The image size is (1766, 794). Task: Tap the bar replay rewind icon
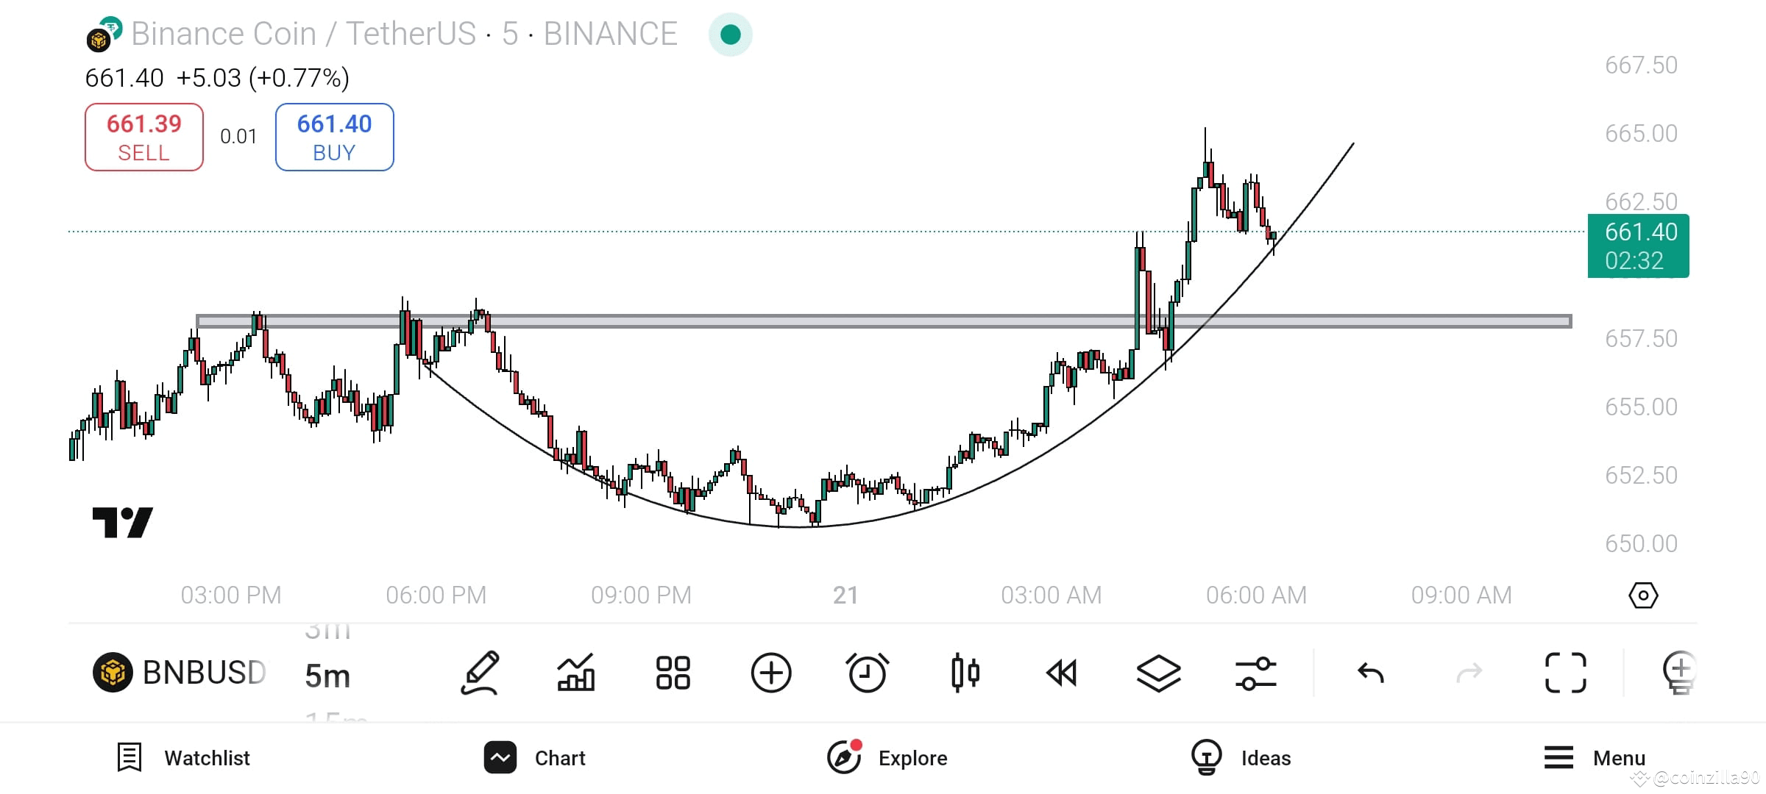[1062, 673]
